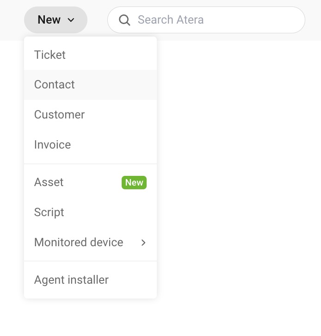Expand the Monitored device submenu
321x336 pixels.
90,243
